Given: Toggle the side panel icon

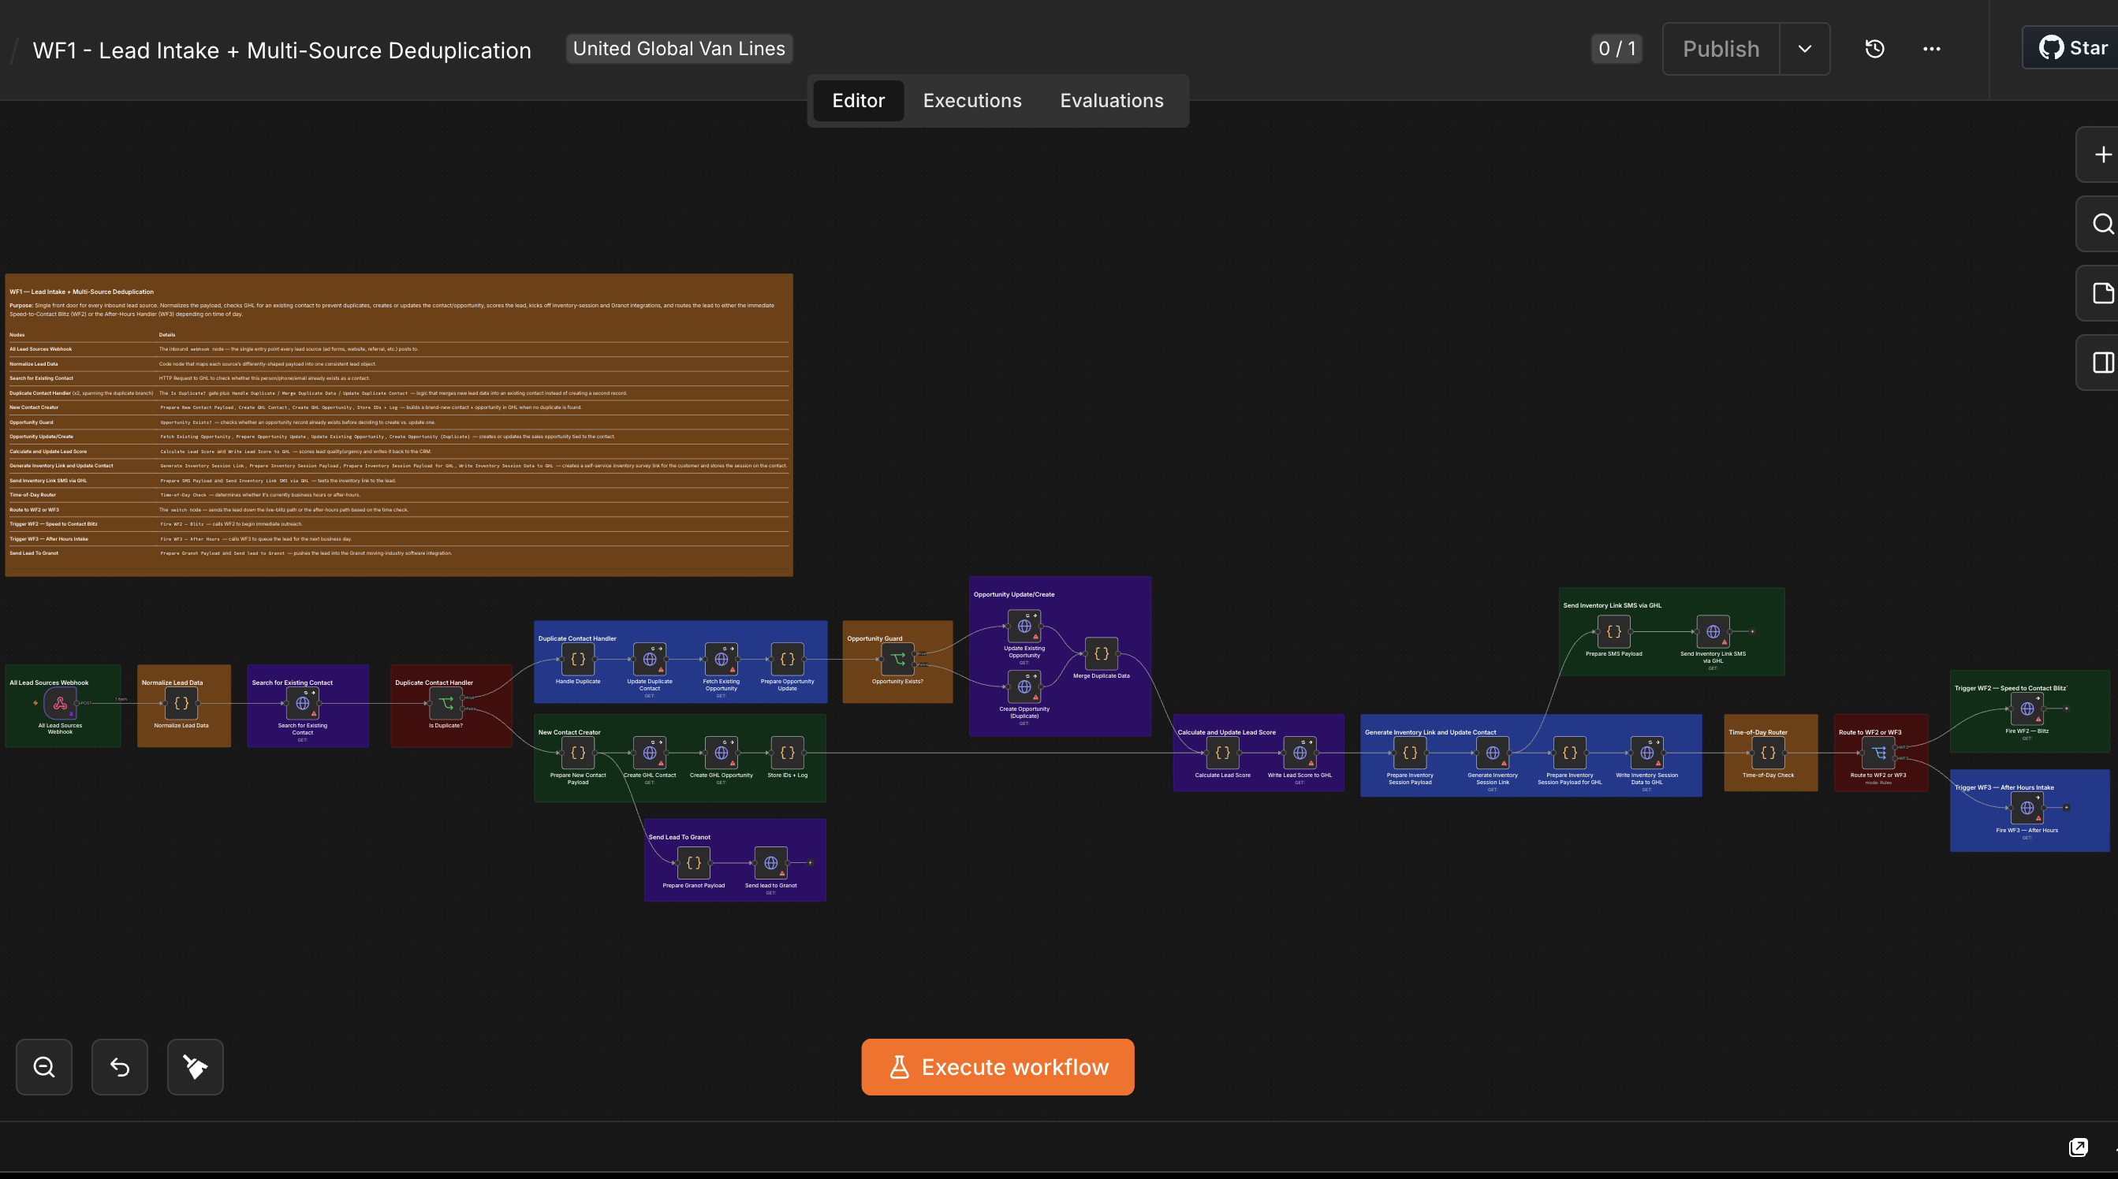Looking at the screenshot, I should (x=2101, y=363).
